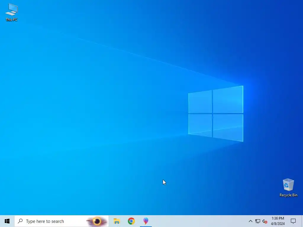Select the Recycle Bin desktop icon
Image resolution: width=303 pixels, height=227 pixels.
click(288, 188)
